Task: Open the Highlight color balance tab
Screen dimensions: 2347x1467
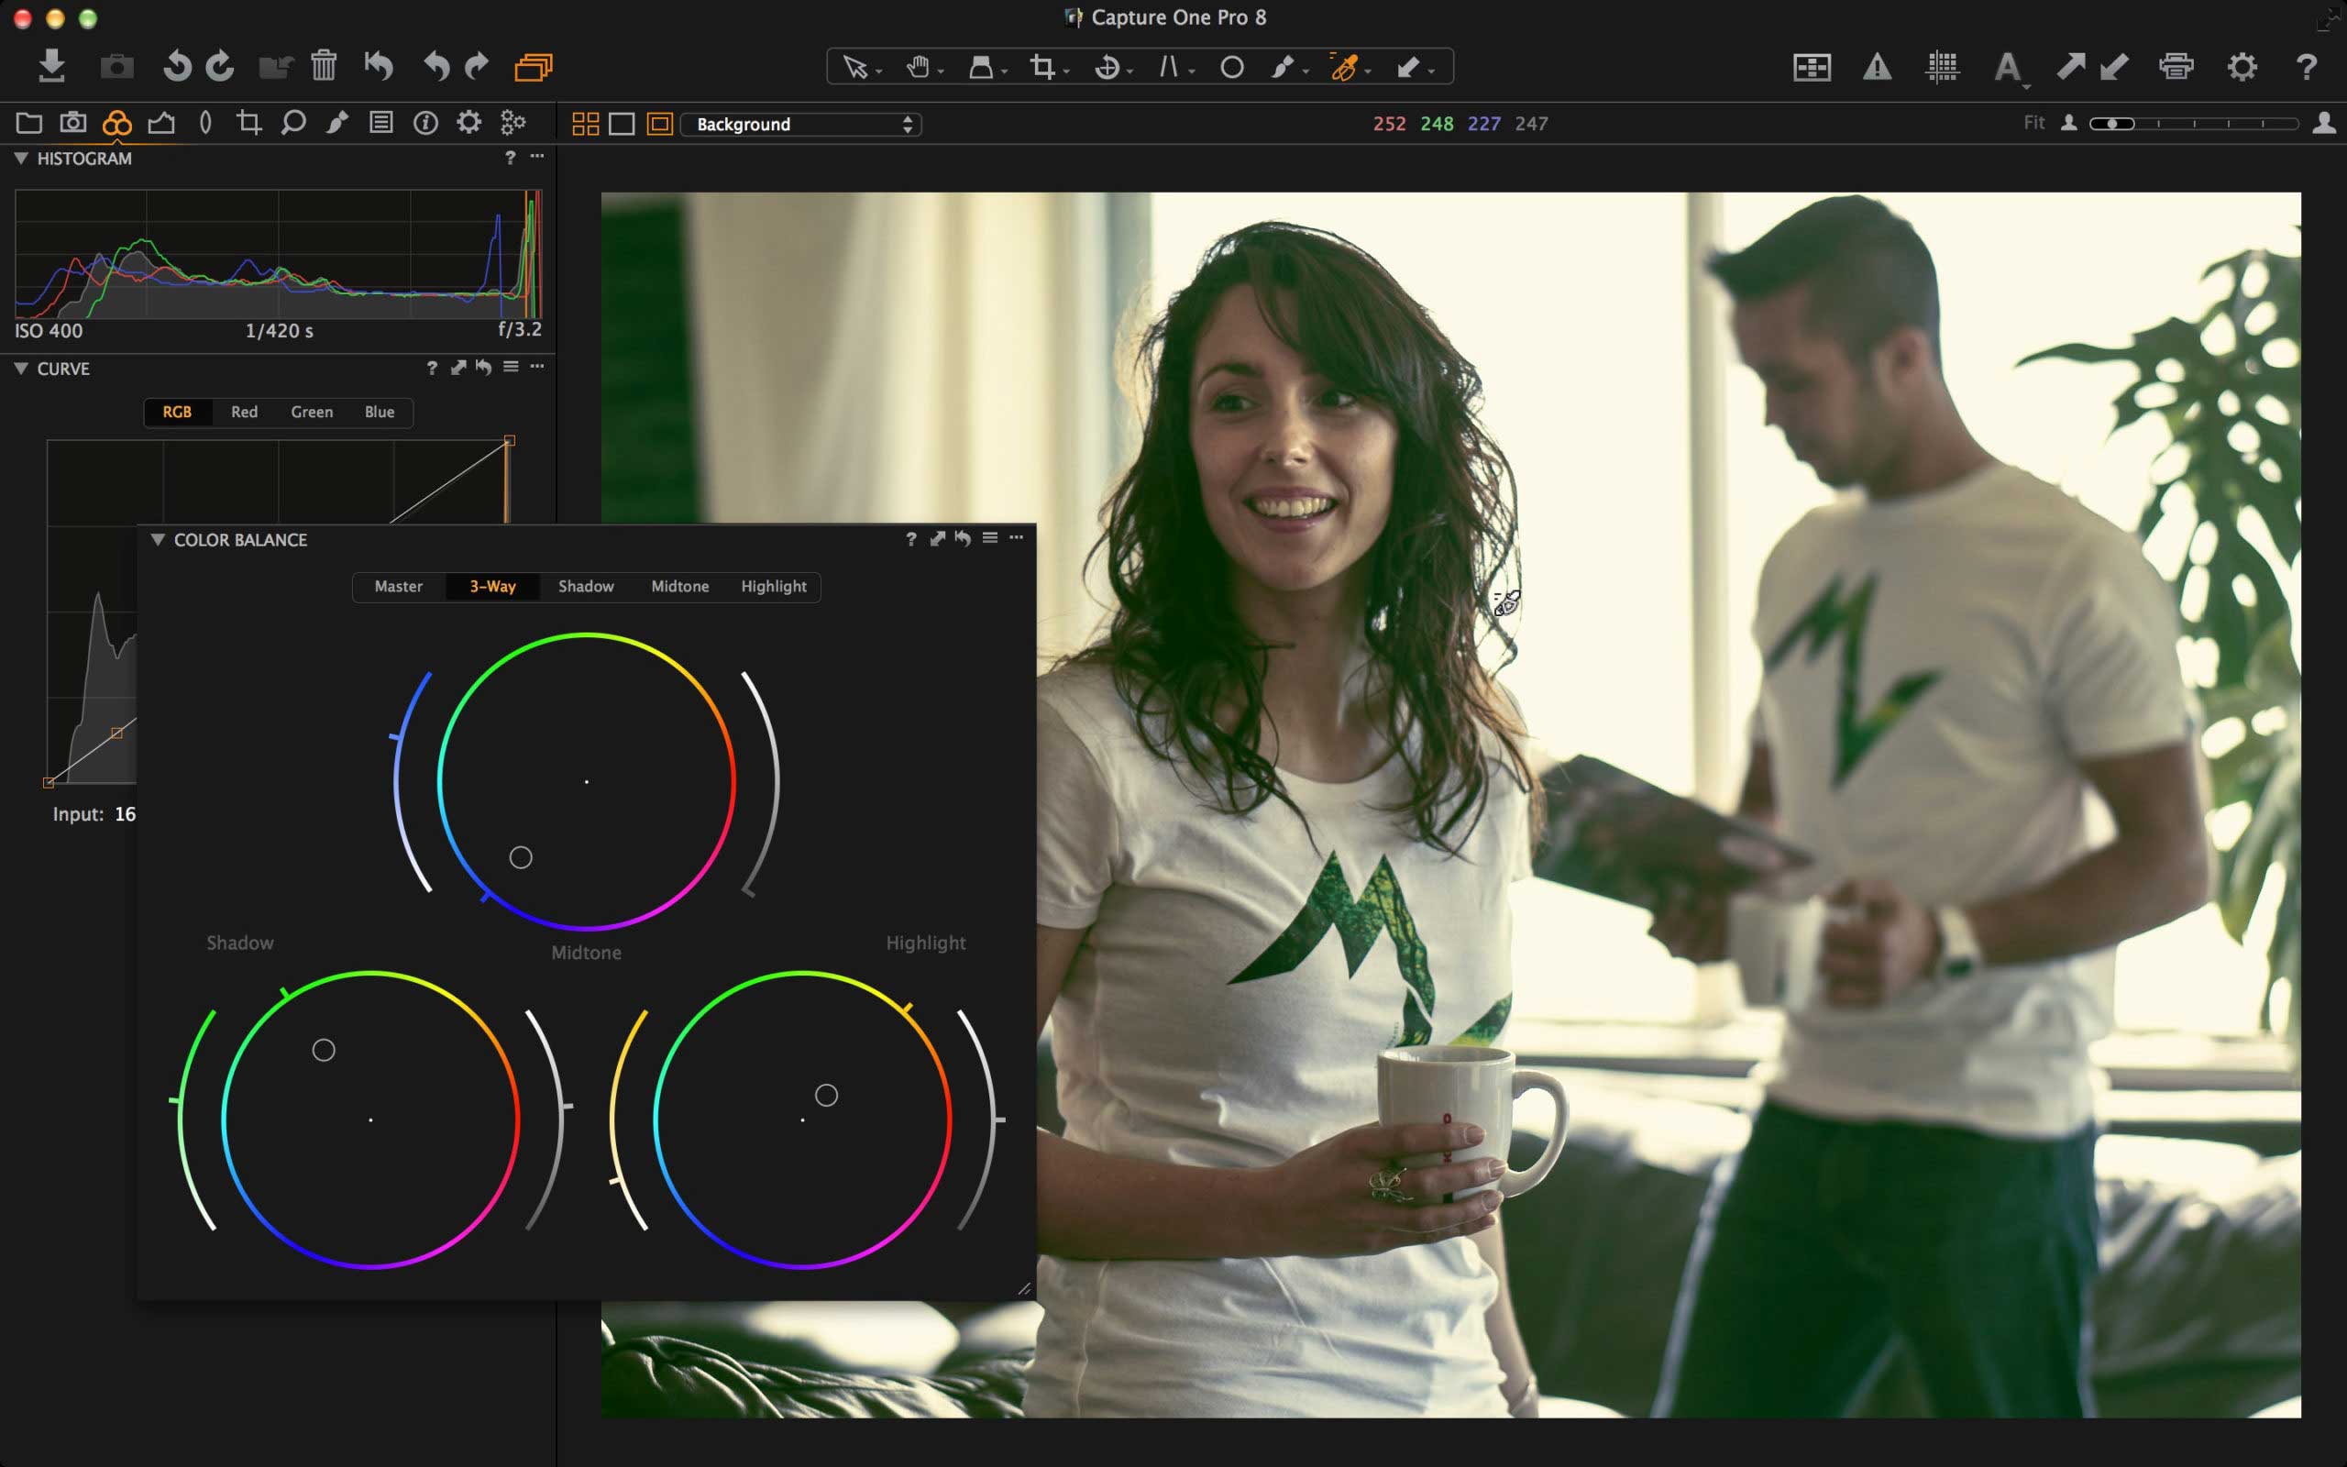Action: click(773, 587)
